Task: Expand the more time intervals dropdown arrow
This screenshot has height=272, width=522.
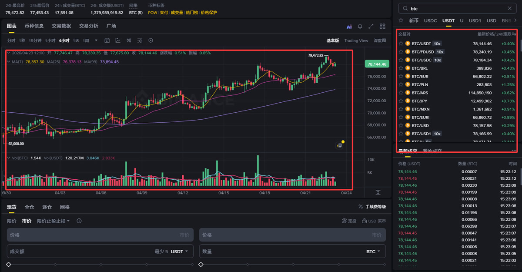Action: (96, 40)
